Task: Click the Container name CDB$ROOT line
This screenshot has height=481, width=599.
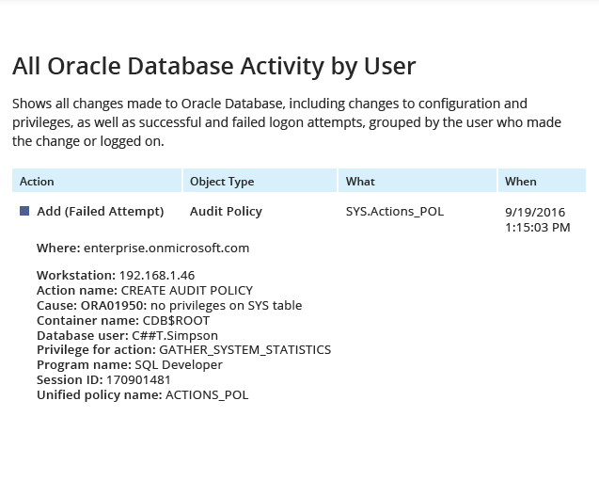Action: click(x=123, y=320)
